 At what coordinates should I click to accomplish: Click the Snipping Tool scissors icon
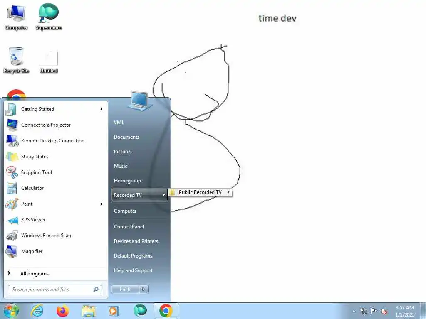(12, 172)
